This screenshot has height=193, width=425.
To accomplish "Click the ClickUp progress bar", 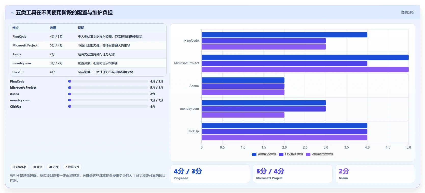I will [108, 107].
